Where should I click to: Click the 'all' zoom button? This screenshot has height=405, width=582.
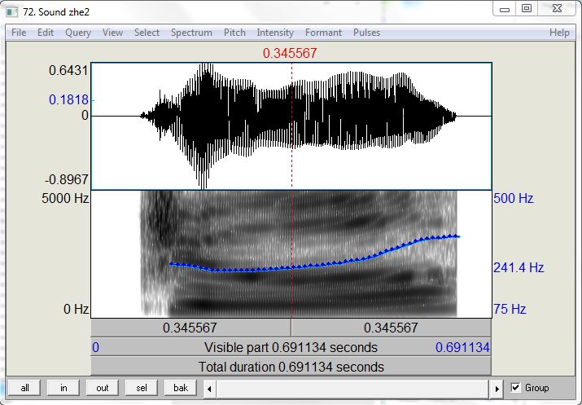[x=24, y=388]
